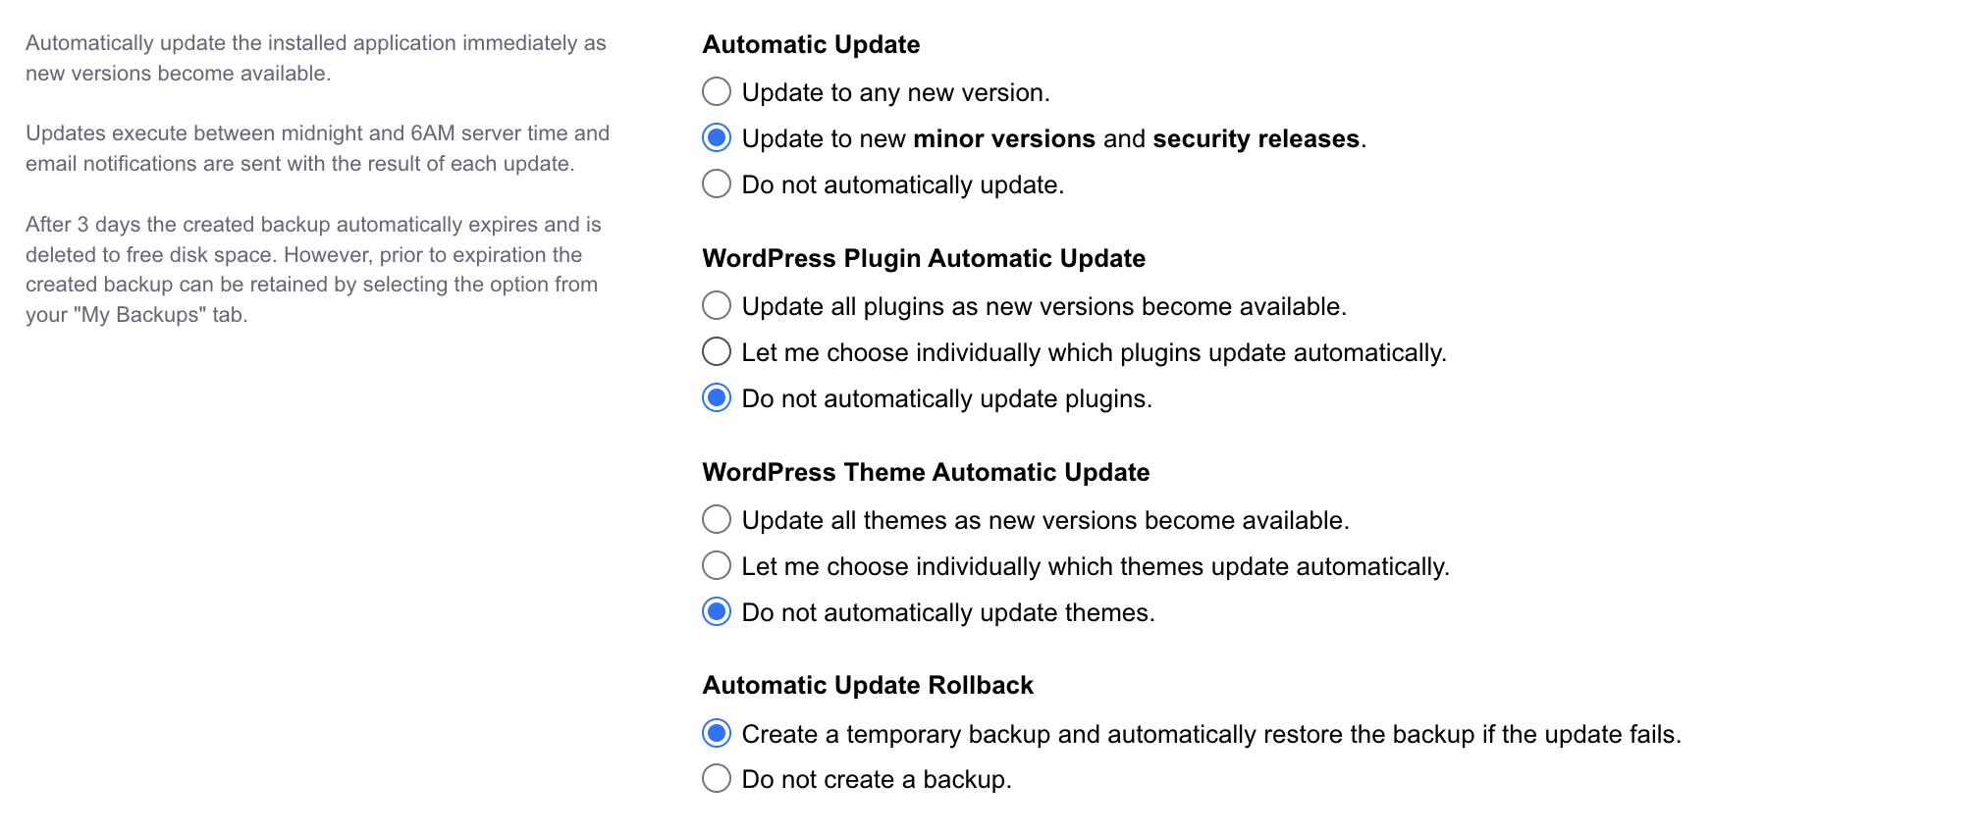
Task: Click the description paragraph about update execution times
Action: [316, 148]
